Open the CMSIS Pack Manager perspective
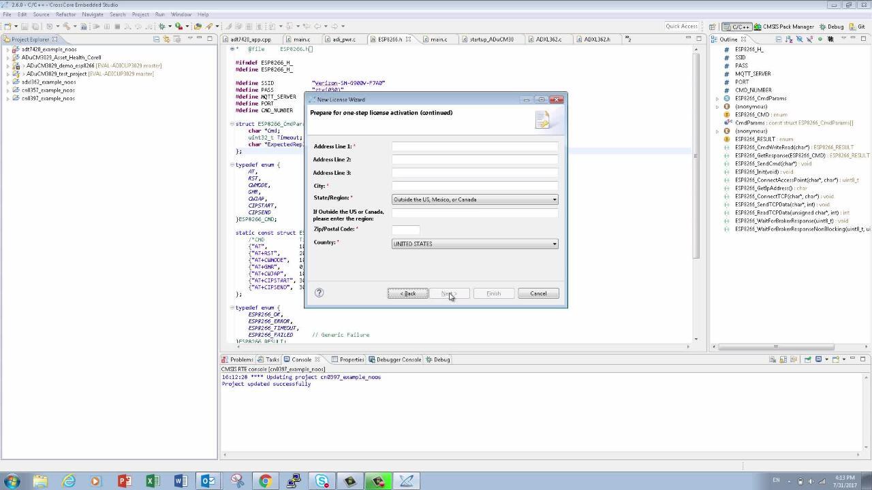Viewport: 872px width, 490px height. coord(783,27)
